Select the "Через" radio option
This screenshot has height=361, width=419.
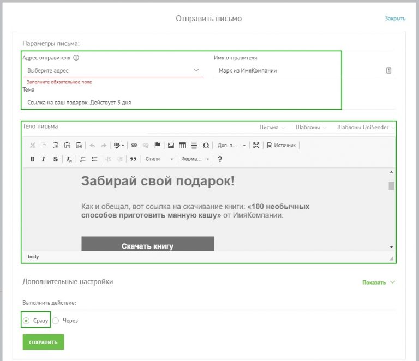(56, 321)
